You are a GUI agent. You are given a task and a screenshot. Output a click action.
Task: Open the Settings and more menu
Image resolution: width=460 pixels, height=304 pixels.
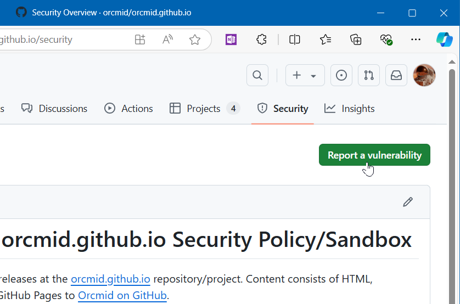coord(416,40)
